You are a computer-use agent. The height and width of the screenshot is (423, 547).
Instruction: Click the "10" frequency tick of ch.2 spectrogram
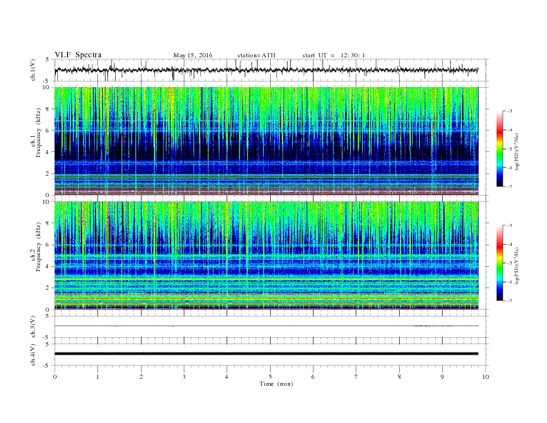coord(47,202)
